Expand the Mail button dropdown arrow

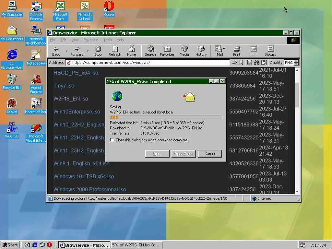pyautogui.click(x=224, y=49)
